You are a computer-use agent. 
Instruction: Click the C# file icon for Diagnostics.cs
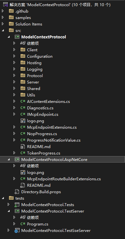(23, 108)
